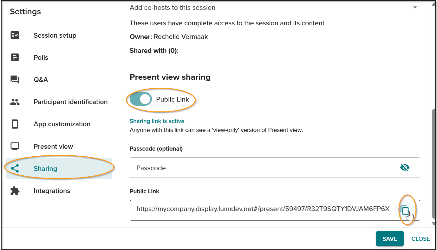Click the Polls icon in sidebar
The height and width of the screenshot is (250, 437).
(15, 57)
